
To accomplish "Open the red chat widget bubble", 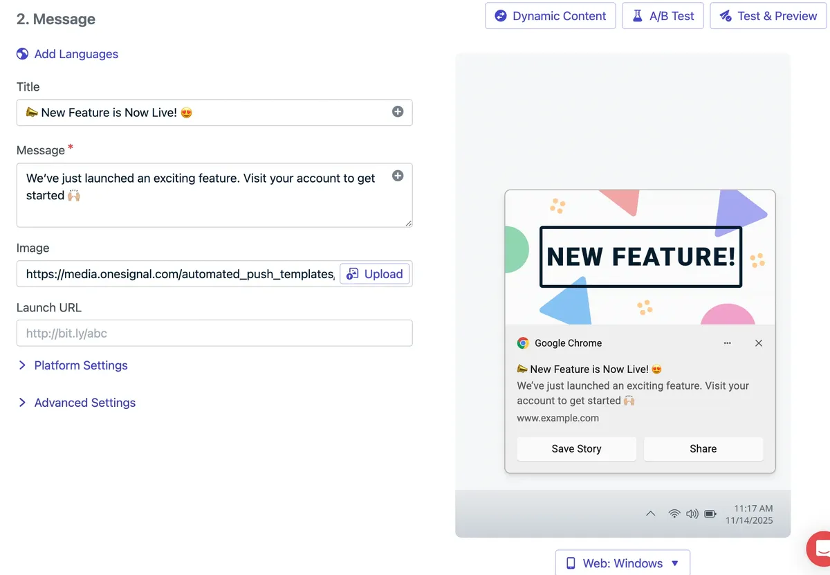I will 820,549.
